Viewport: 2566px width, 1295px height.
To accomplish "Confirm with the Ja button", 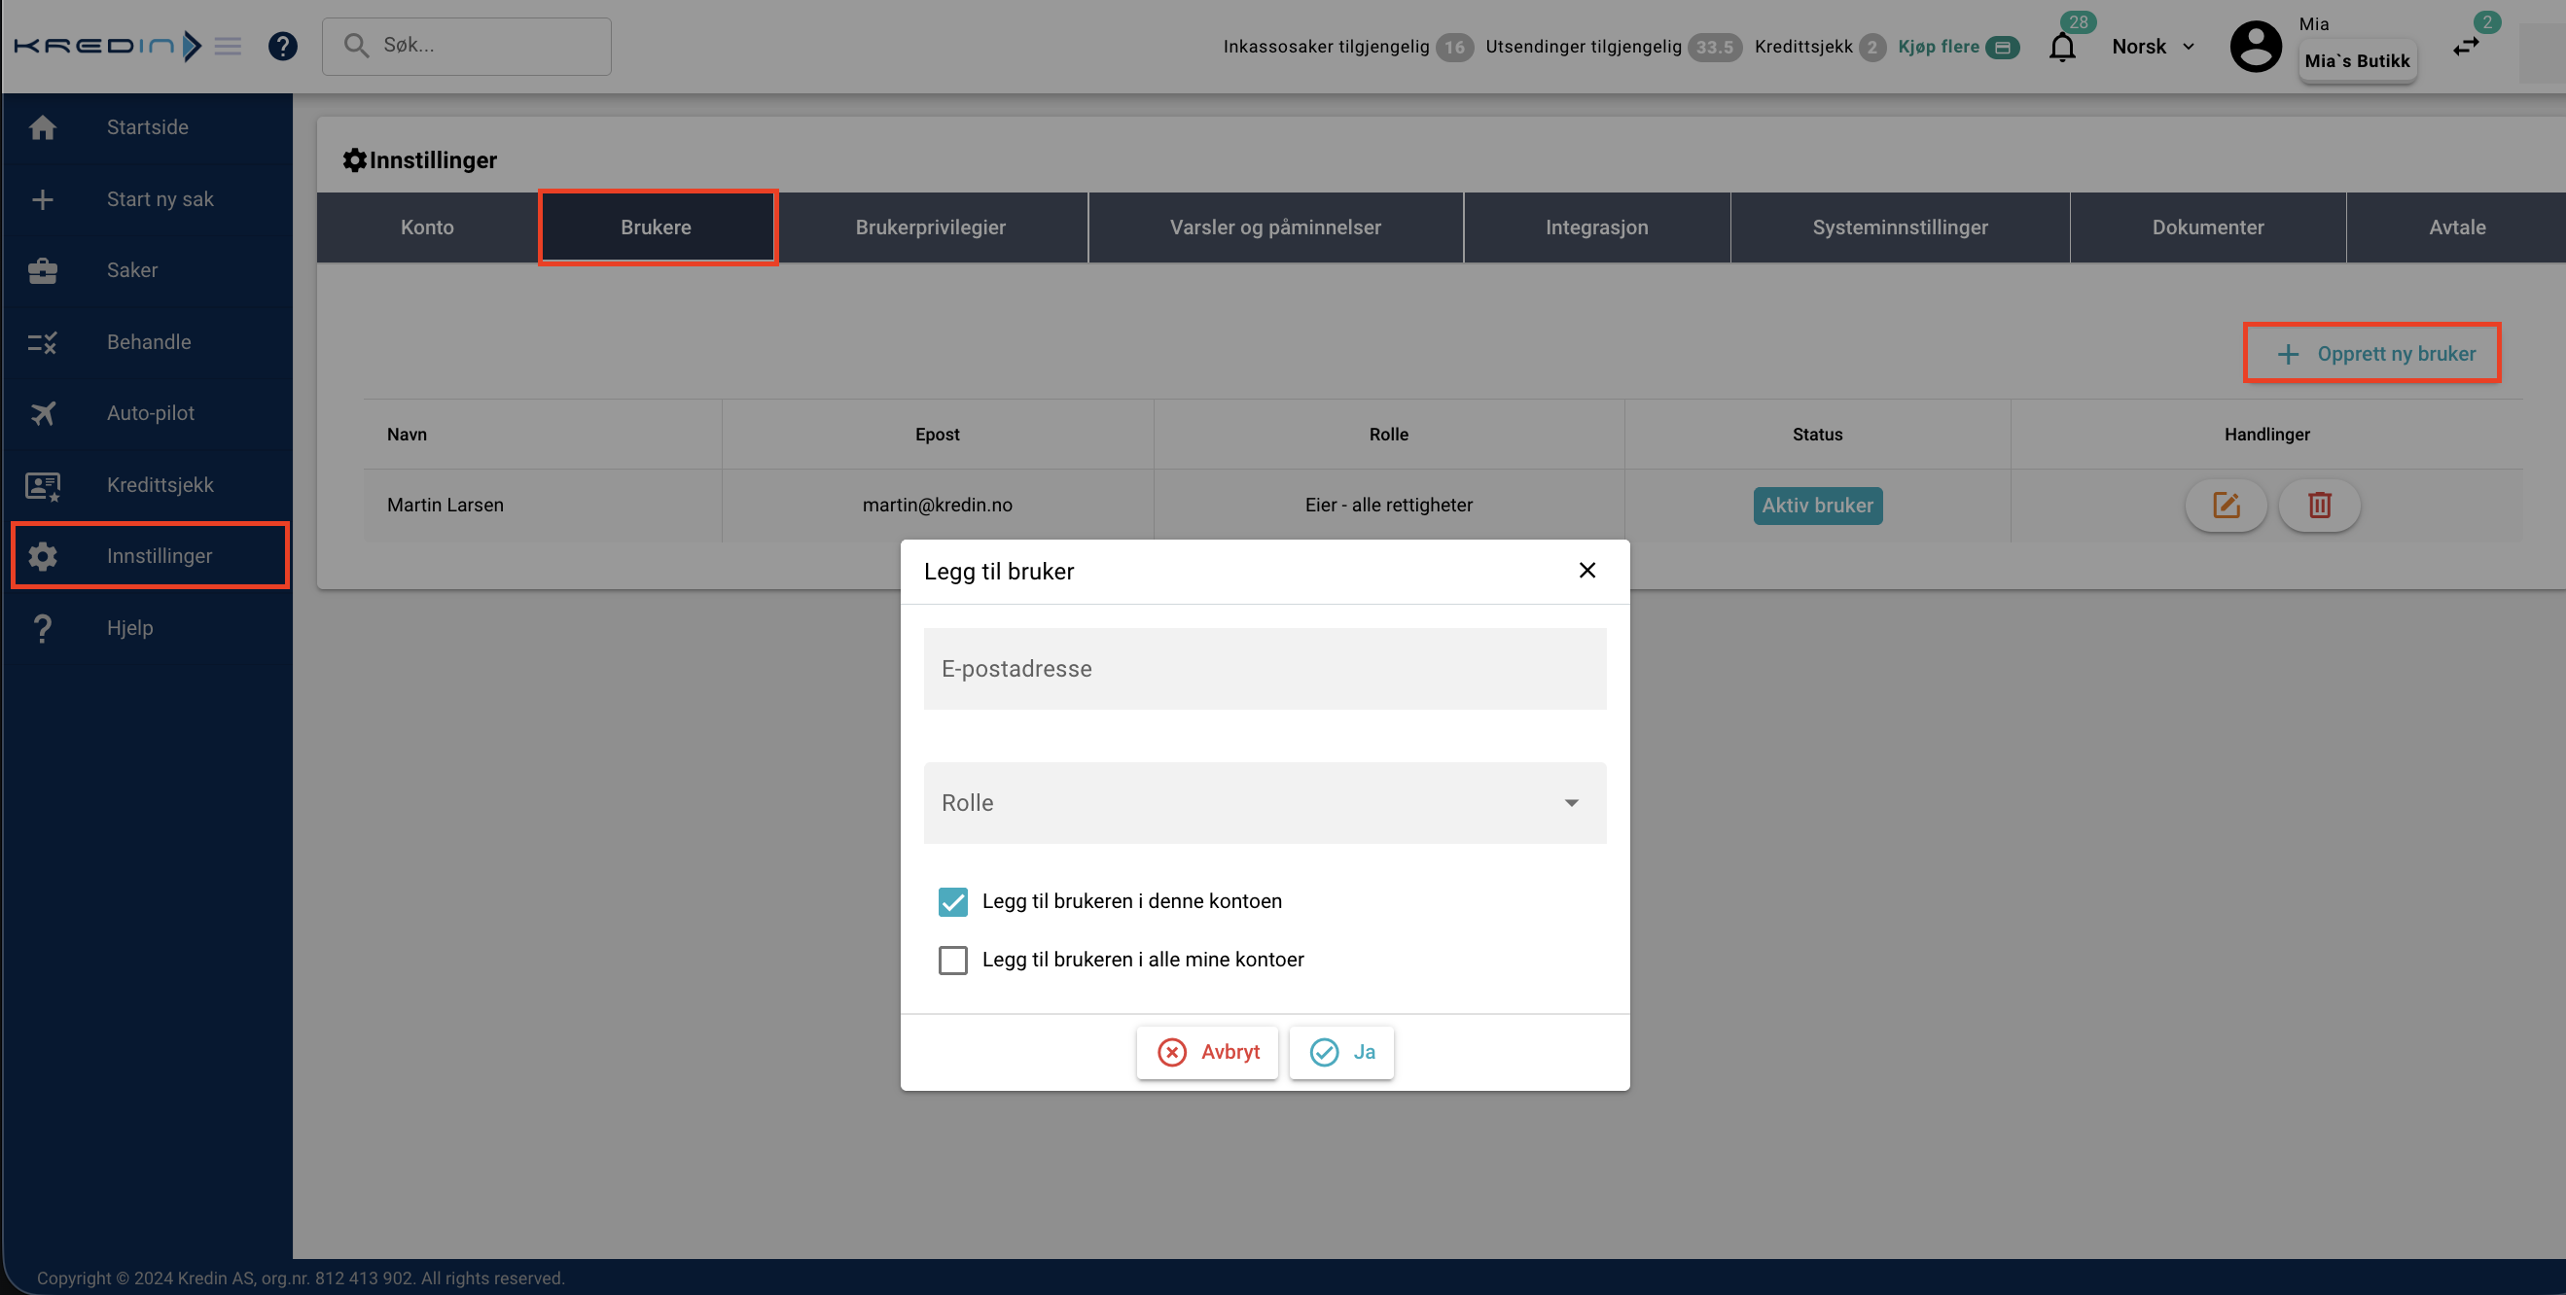I will pos(1340,1052).
